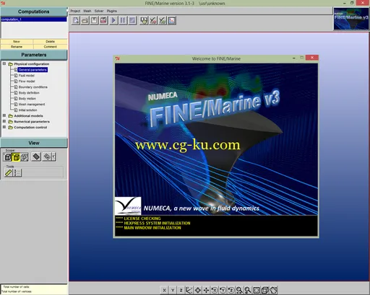Select Body motion in the tree

click(27, 99)
